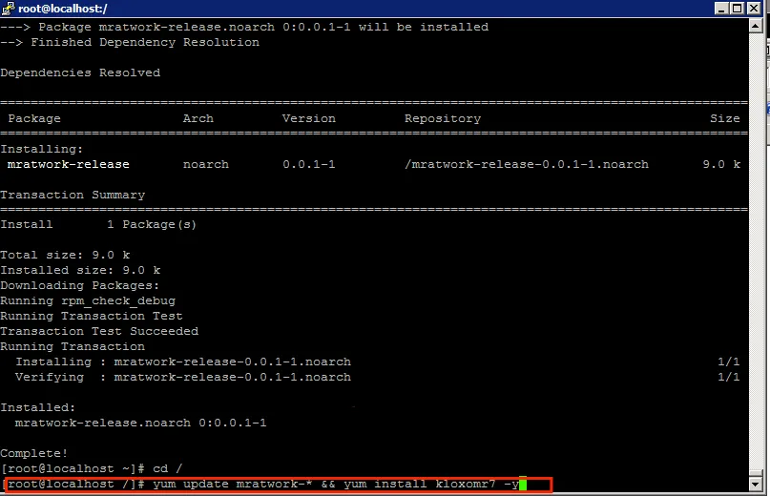Click the '0.0.1-1' version value
Screen dimensions: 770x496
coord(309,164)
